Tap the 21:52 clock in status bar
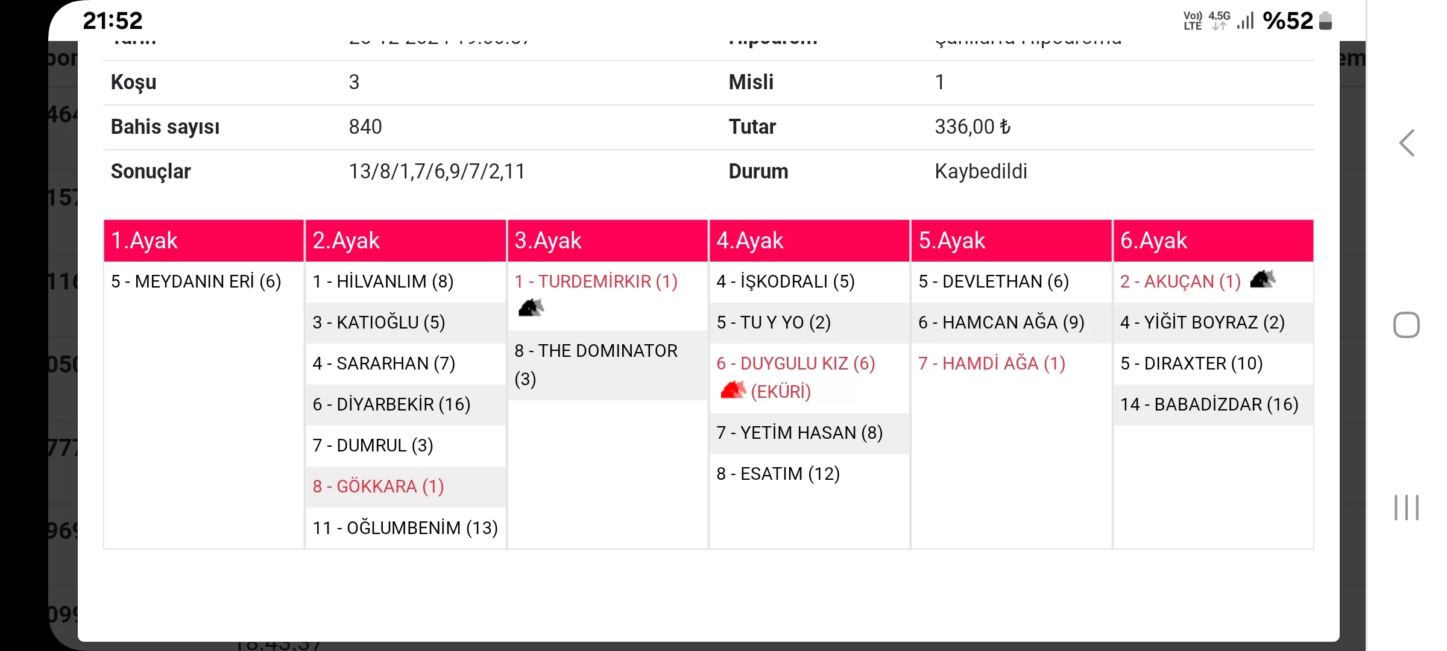The image size is (1447, 651). pos(113,21)
